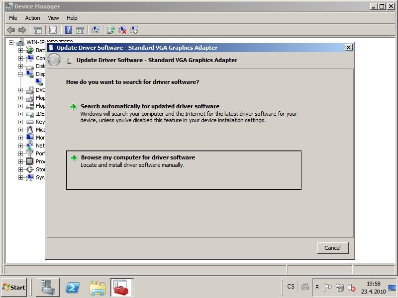Viewport: 398px width, 298px height.
Task: Click the muted volume icon in system tray
Action: [x=351, y=288]
